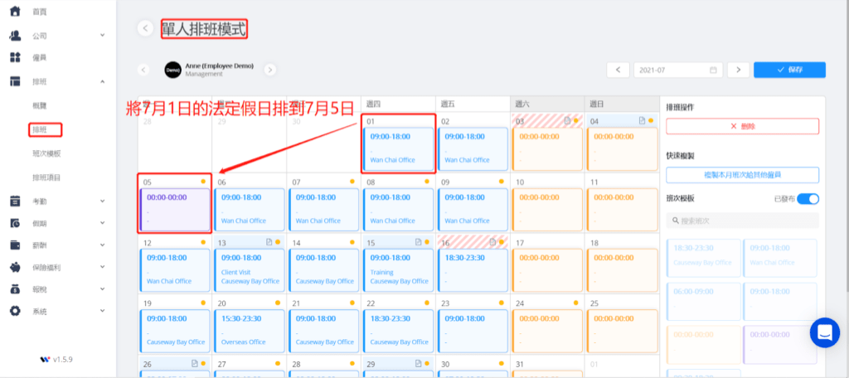849x378 pixels.
Task: Click the note icon on day 04
Action: 642,121
